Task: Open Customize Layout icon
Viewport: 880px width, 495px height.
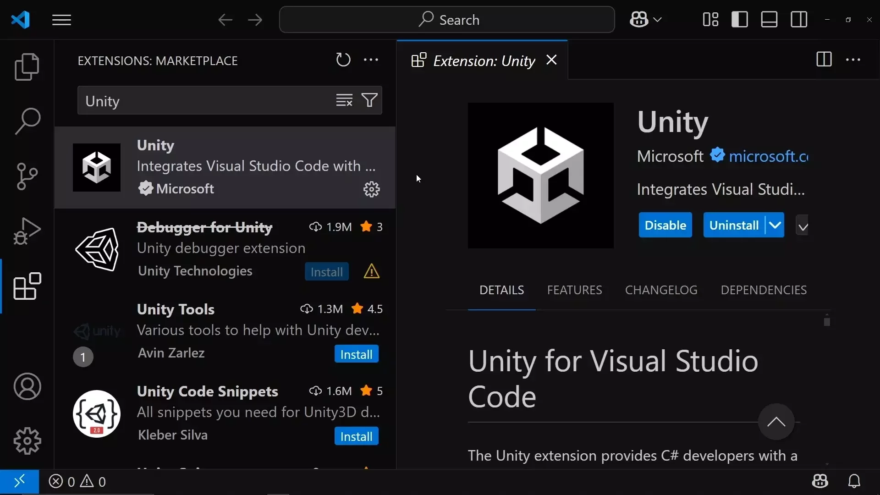Action: pyautogui.click(x=710, y=20)
